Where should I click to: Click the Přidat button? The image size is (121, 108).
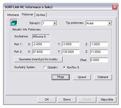click(61, 77)
